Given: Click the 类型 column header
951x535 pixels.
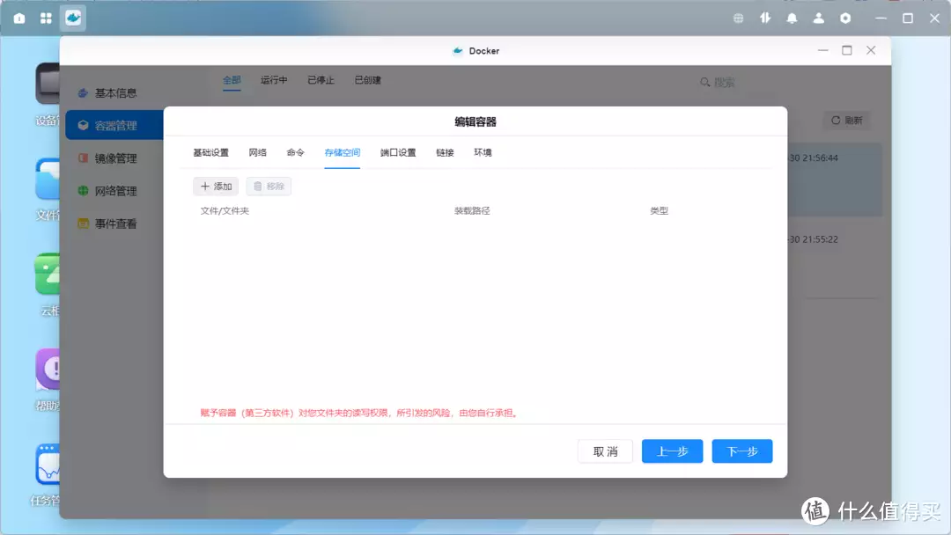Looking at the screenshot, I should (x=660, y=211).
